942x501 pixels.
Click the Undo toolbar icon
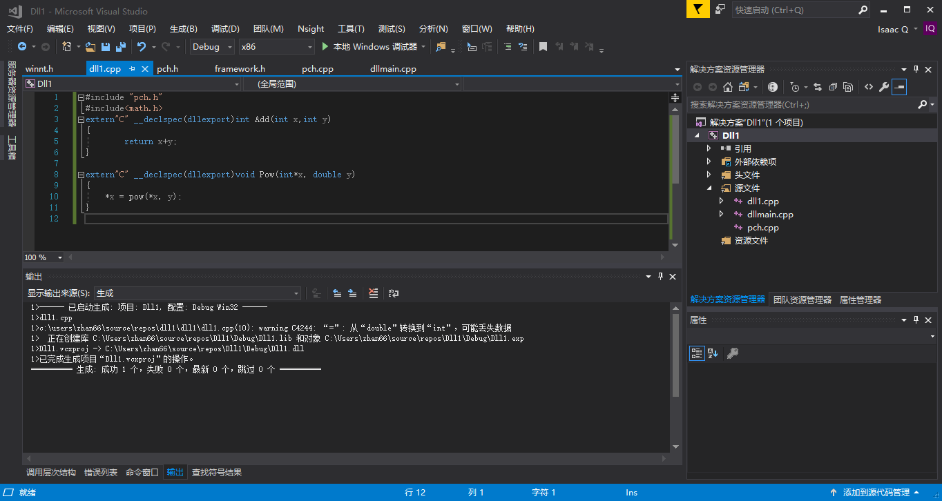pos(142,47)
